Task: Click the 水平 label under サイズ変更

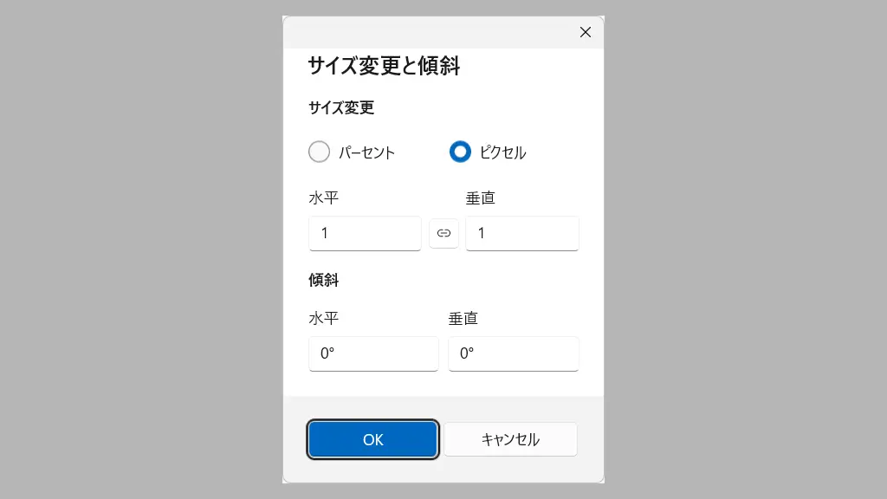Action: click(x=324, y=198)
